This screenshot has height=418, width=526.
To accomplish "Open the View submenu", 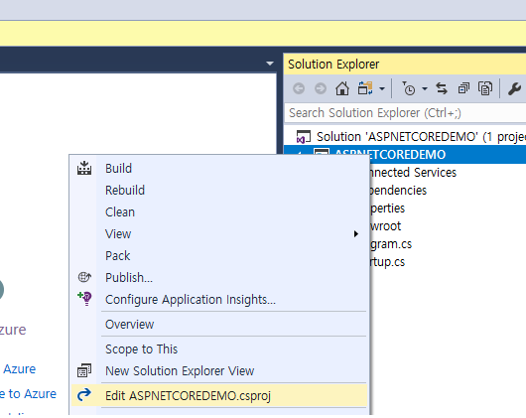I will pos(219,234).
